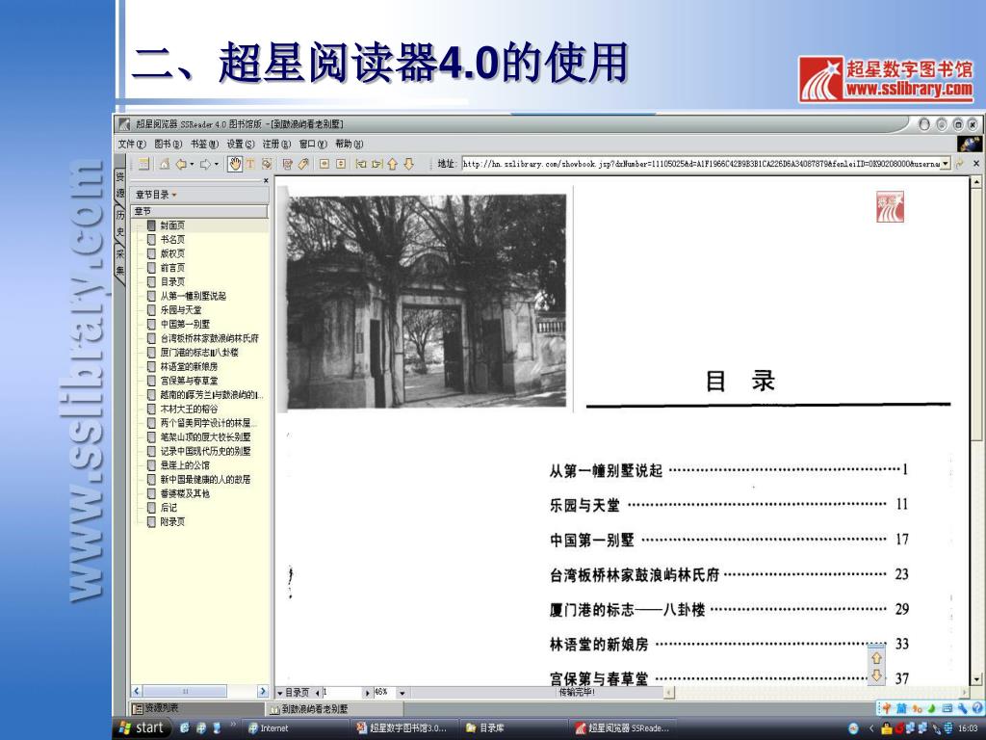Switch to the 采集 side tab

119,262
